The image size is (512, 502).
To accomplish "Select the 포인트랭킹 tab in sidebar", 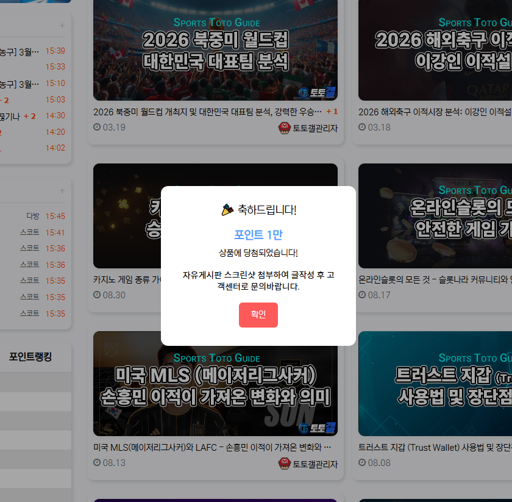I will coord(30,357).
